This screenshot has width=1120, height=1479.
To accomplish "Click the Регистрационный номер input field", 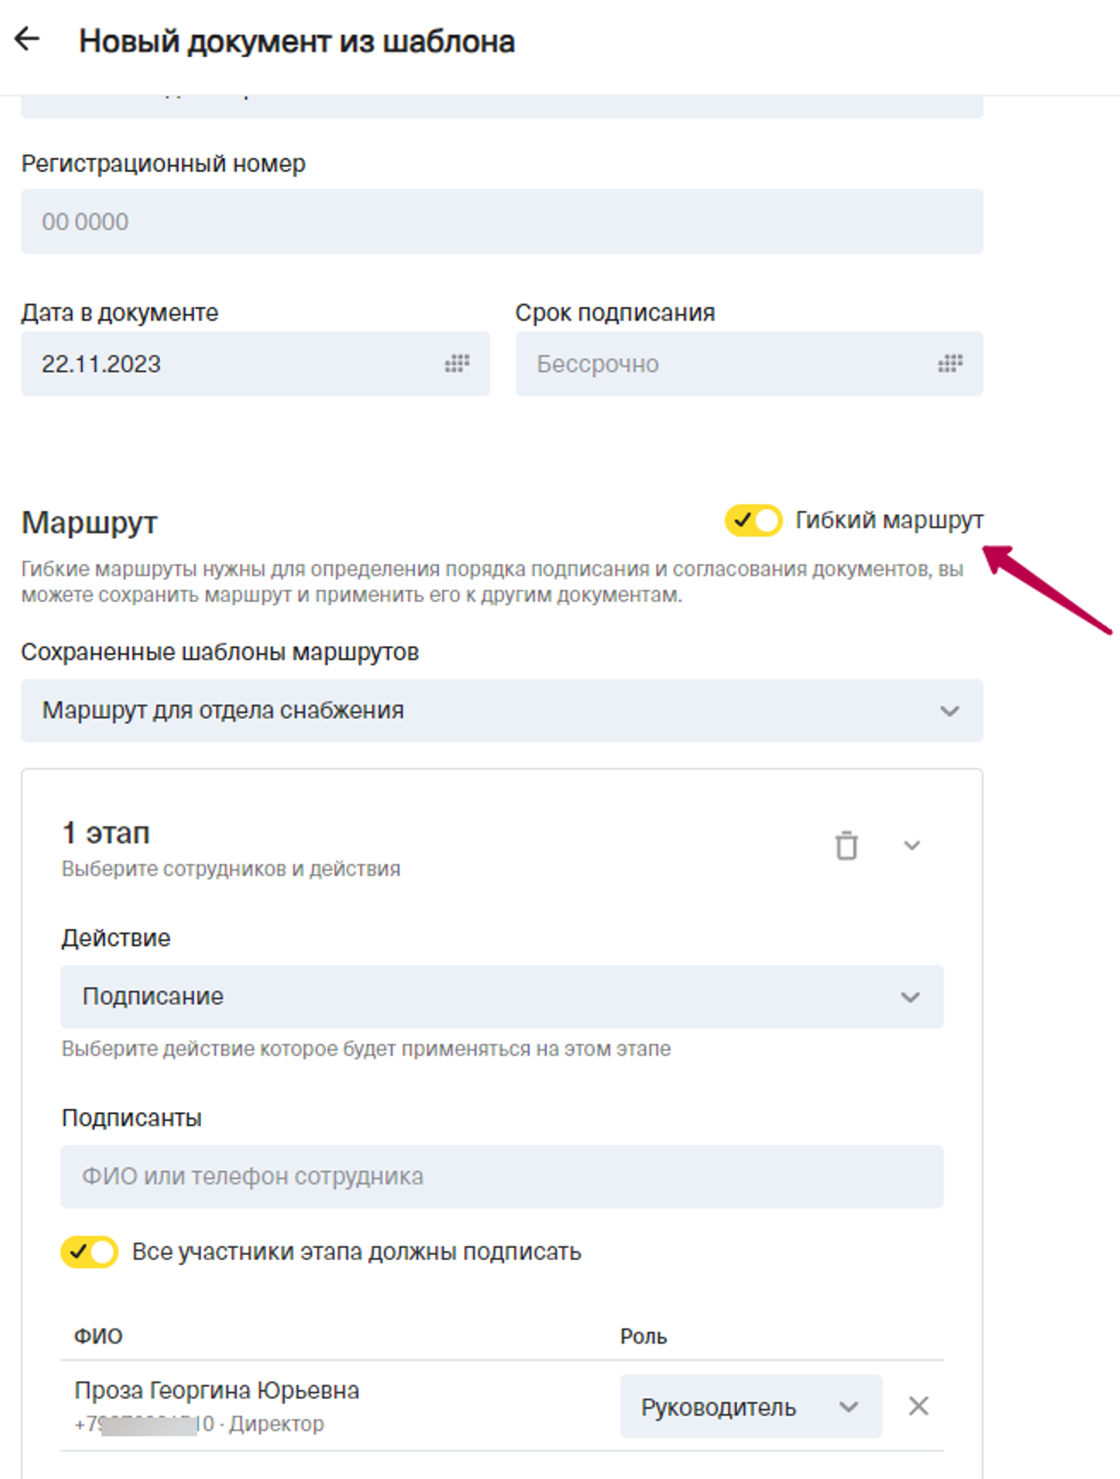I will [x=501, y=222].
